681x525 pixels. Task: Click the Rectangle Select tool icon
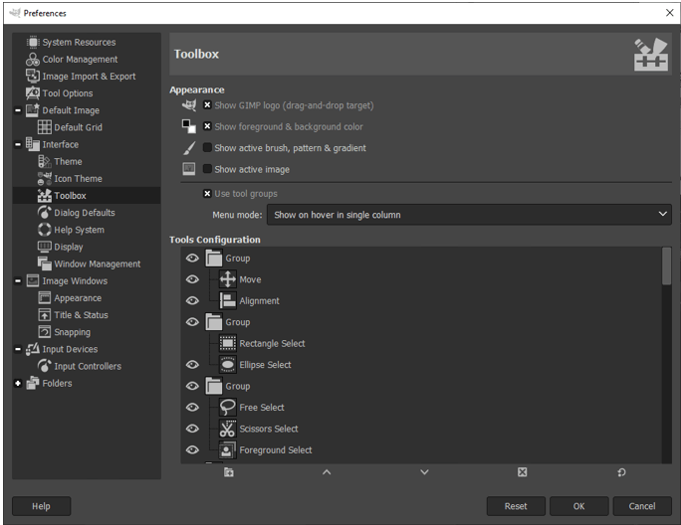(228, 343)
